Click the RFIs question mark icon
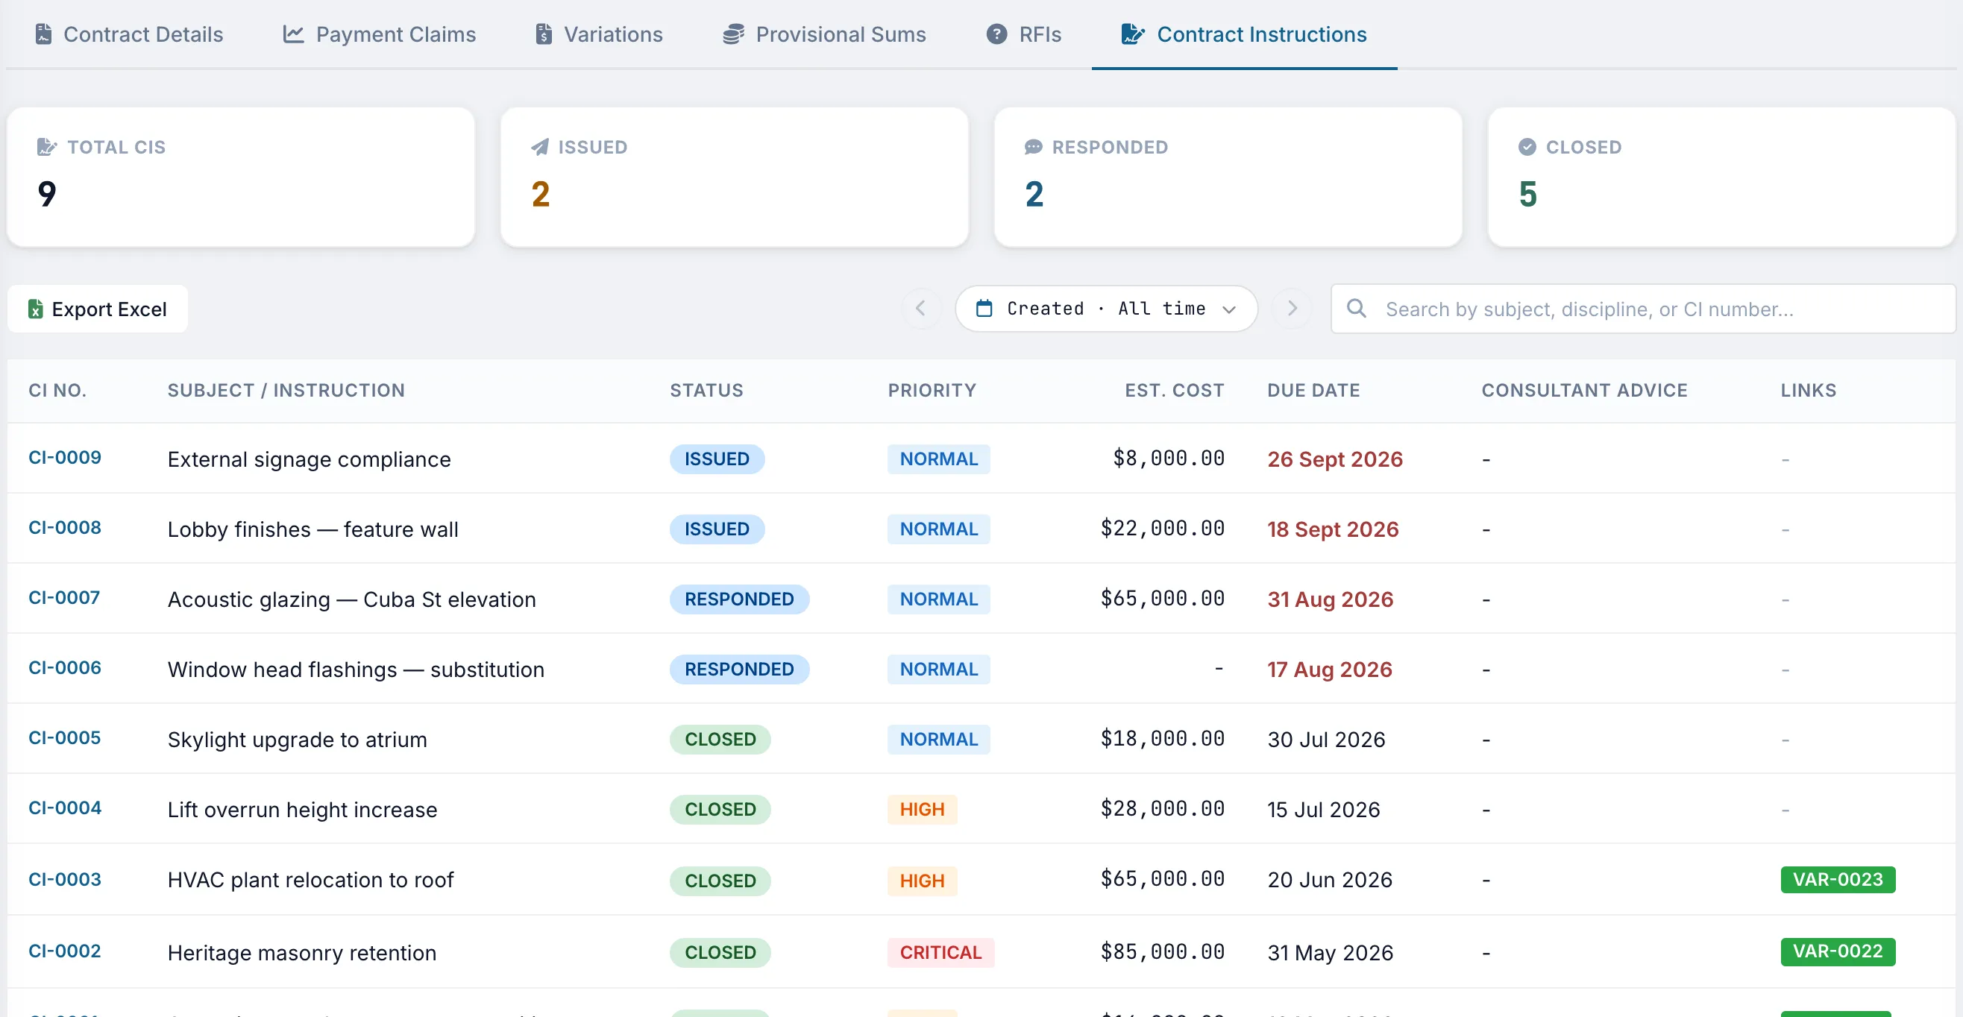Screen dimensions: 1963x1017 [996, 34]
